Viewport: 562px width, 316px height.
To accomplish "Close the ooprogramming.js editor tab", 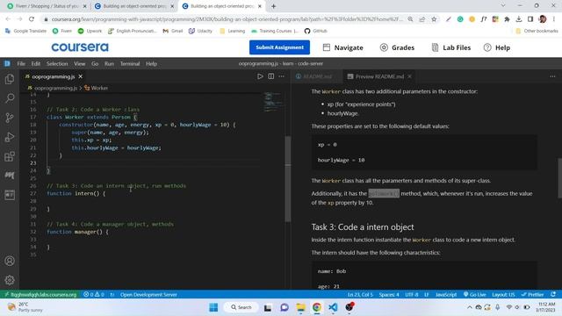I will [x=81, y=76].
